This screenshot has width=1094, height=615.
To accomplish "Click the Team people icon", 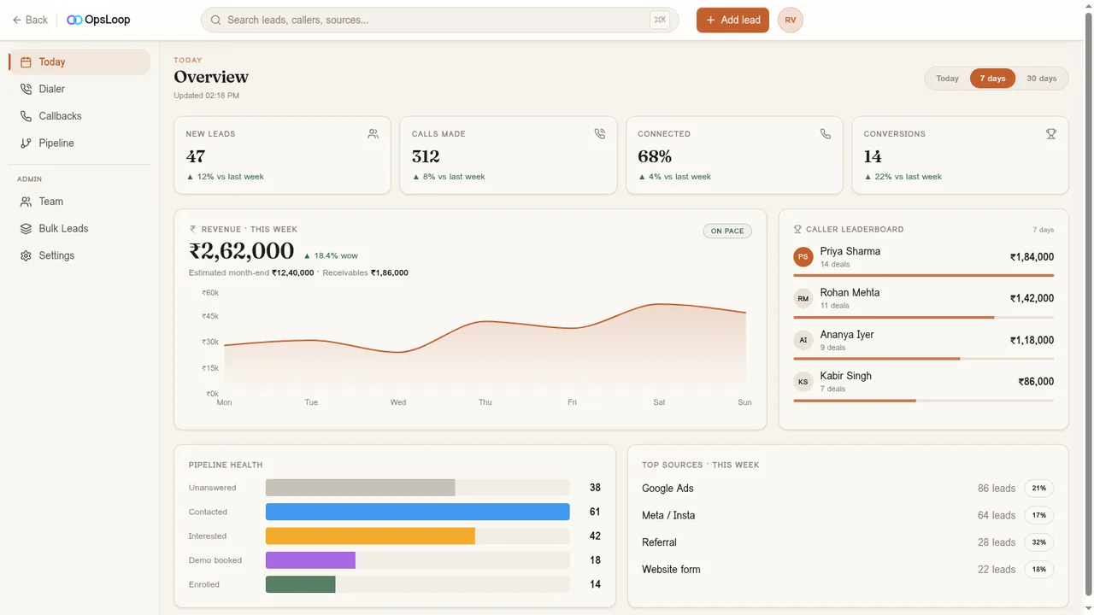I will tap(26, 202).
